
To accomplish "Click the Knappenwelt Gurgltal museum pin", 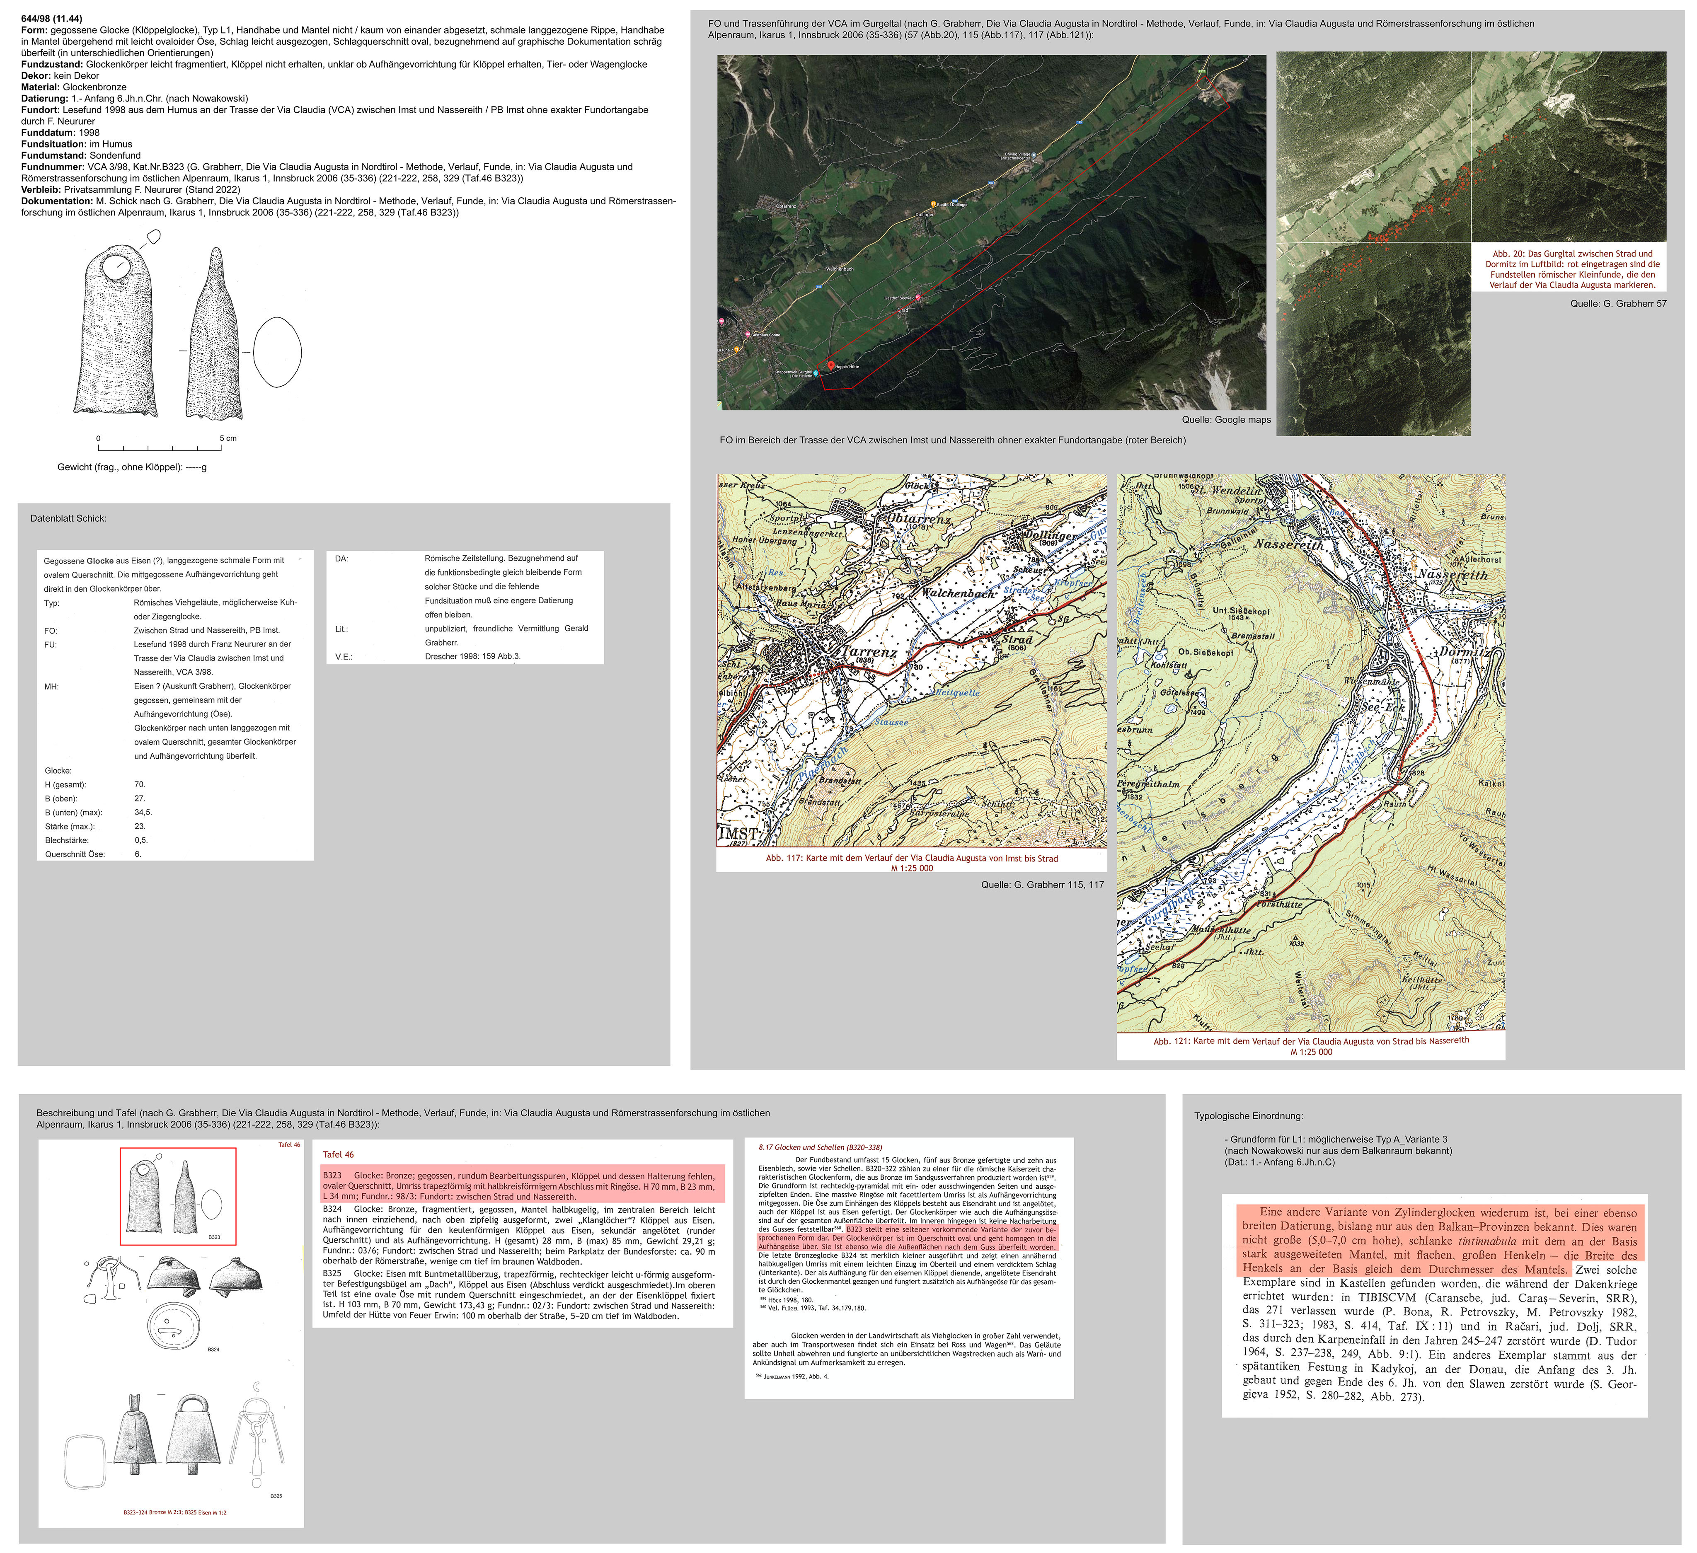I will pyautogui.click(x=816, y=373).
